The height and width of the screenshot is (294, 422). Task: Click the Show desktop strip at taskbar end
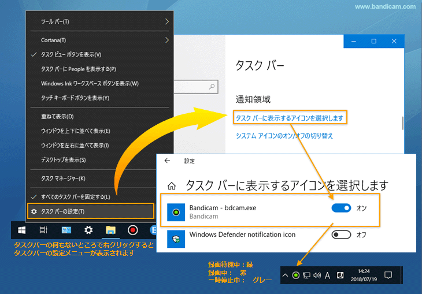pyautogui.click(x=402, y=275)
